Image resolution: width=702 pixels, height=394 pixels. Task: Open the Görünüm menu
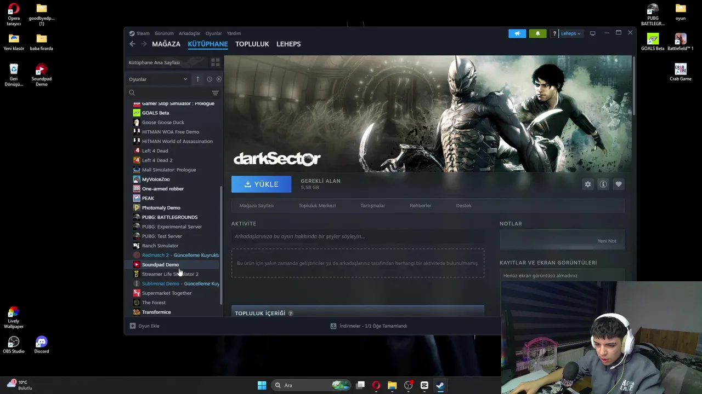164,33
